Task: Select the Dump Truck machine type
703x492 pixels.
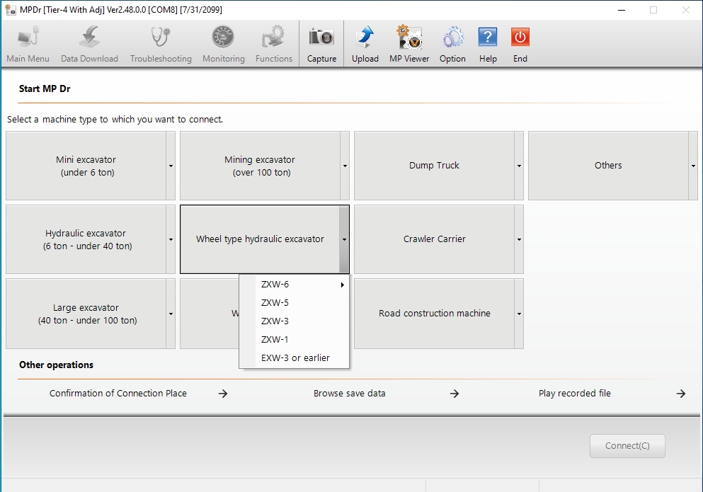Action: pyautogui.click(x=434, y=166)
